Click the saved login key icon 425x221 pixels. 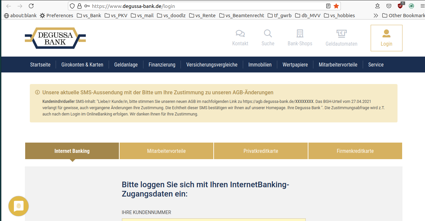click(x=87, y=6)
